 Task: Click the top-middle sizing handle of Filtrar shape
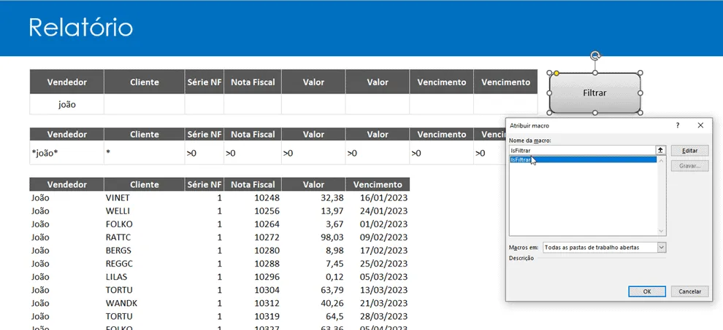click(x=595, y=73)
